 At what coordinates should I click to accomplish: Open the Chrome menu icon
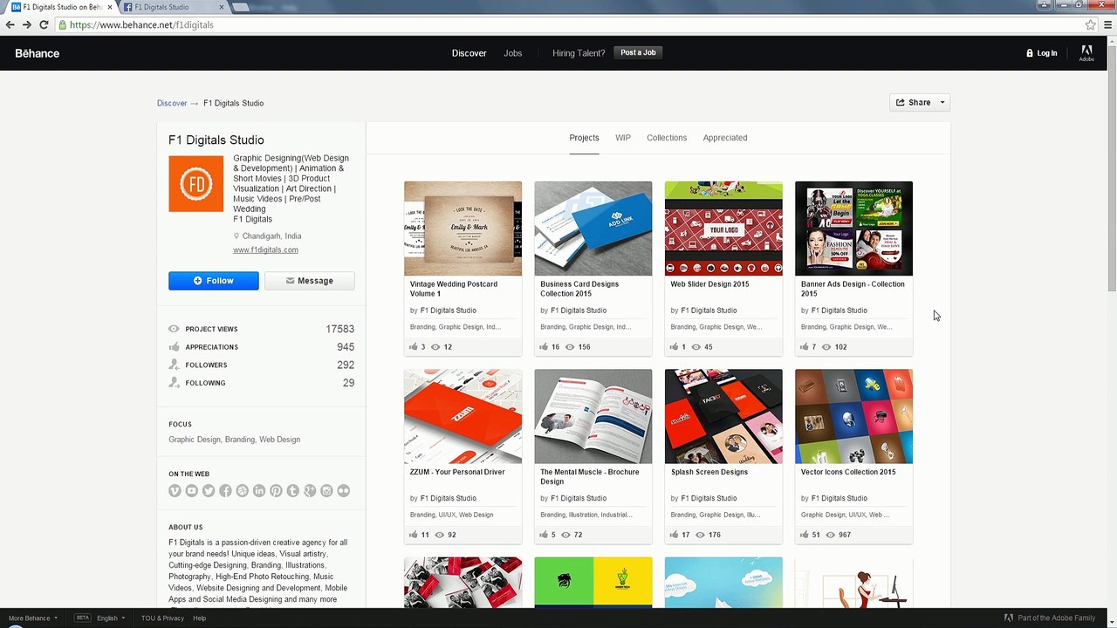pos(1108,24)
